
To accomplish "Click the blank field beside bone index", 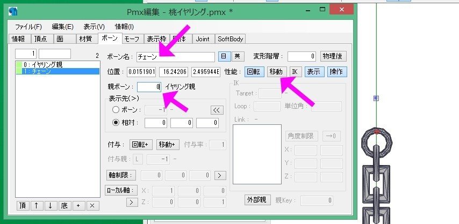I will tap(55, 54).
